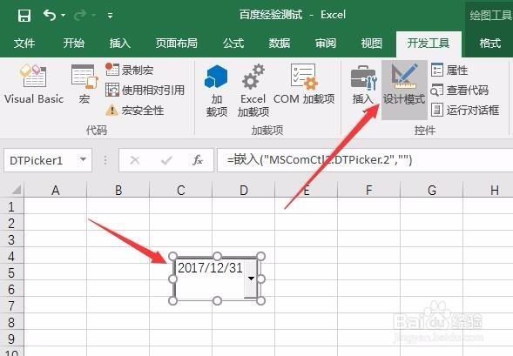Select column B header
The width and height of the screenshot is (513, 356).
point(118,190)
